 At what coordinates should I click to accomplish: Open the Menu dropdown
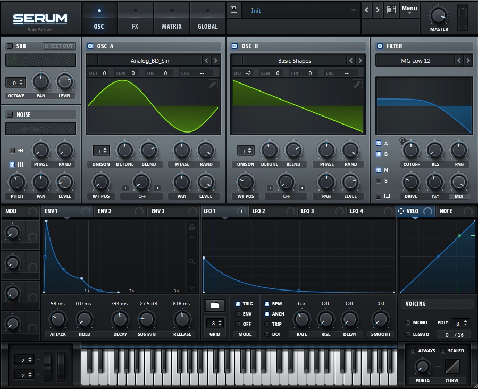tap(409, 9)
